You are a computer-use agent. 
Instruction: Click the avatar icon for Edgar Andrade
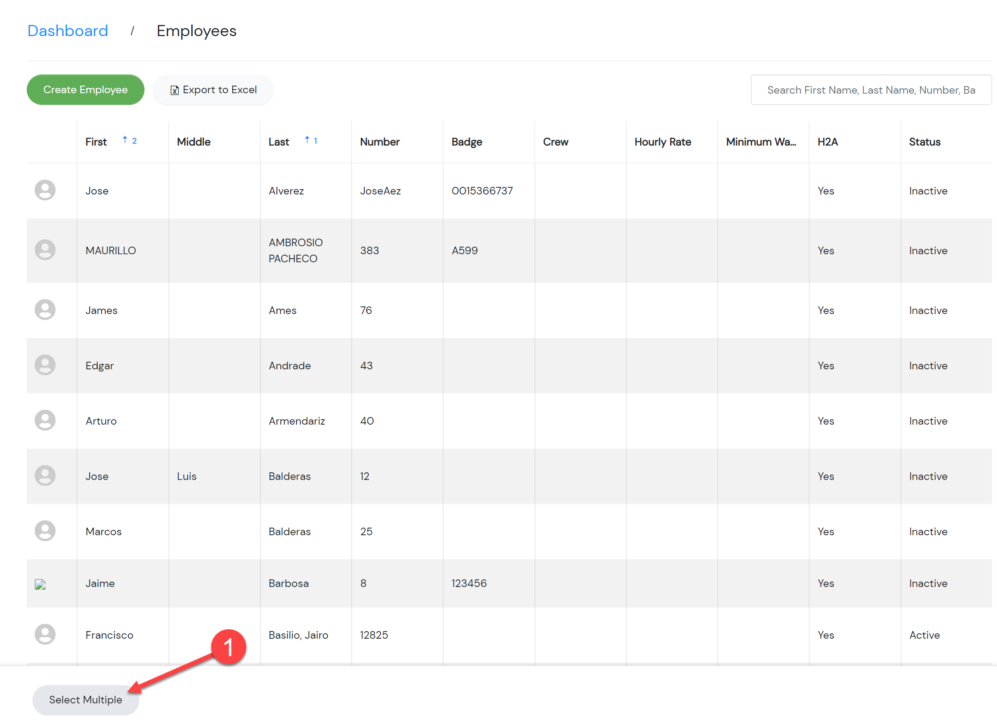(x=45, y=365)
